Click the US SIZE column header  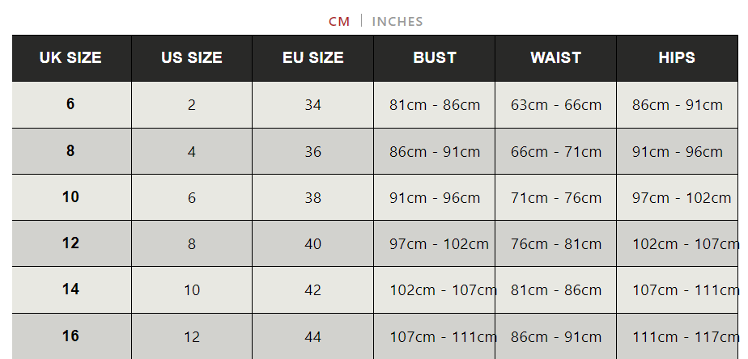pyautogui.click(x=192, y=58)
